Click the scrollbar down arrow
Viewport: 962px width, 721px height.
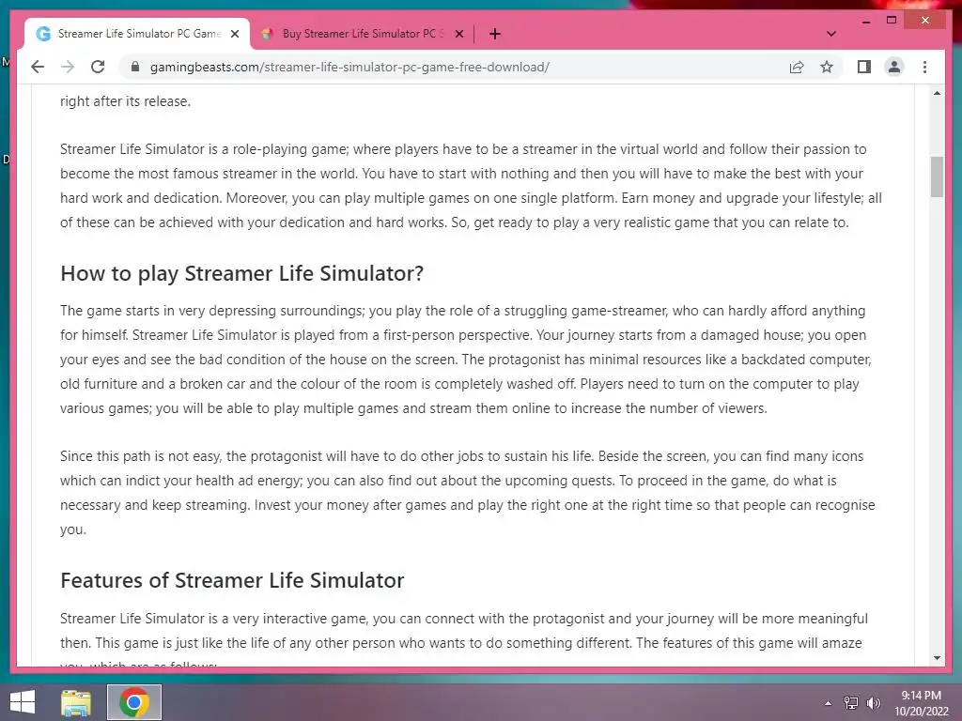937,658
